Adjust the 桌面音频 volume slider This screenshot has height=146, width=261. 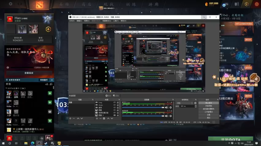pos(143,116)
